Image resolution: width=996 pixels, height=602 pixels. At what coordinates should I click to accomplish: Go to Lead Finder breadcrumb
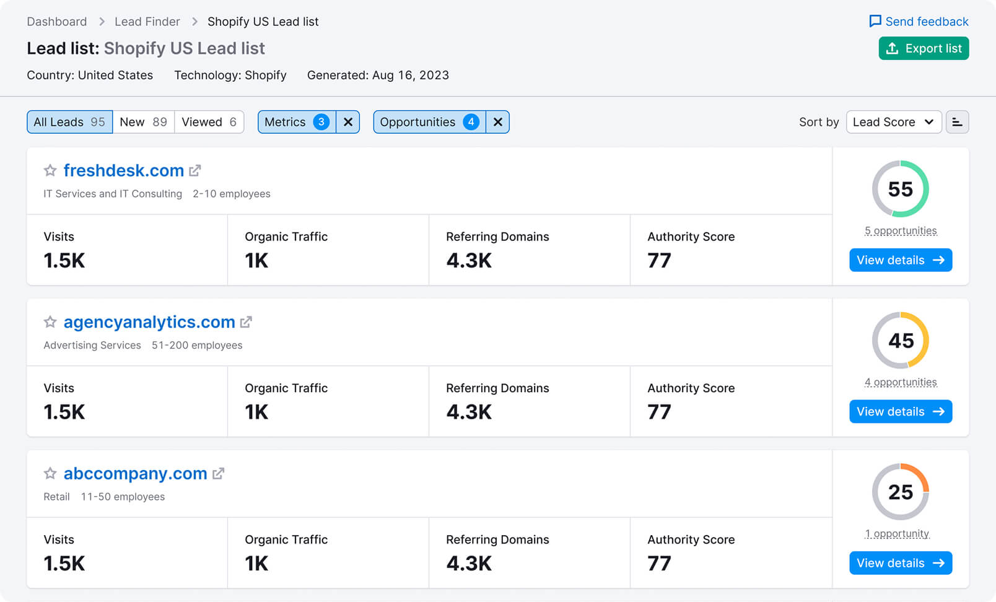tap(147, 22)
